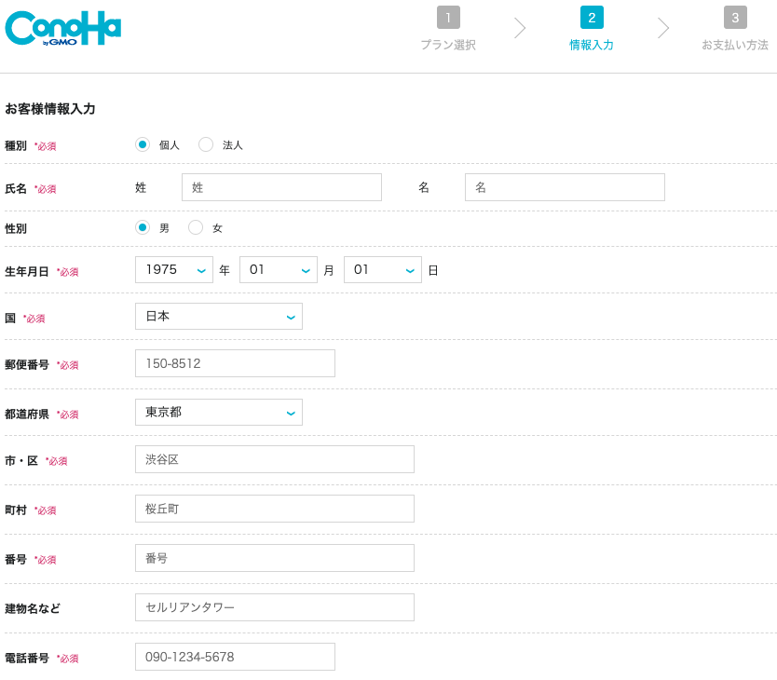Select 男 gender option

pos(143,227)
